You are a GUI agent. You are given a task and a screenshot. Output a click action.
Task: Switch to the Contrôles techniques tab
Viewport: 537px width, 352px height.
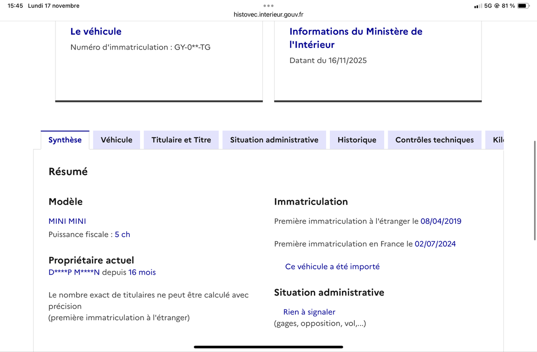[435, 140]
